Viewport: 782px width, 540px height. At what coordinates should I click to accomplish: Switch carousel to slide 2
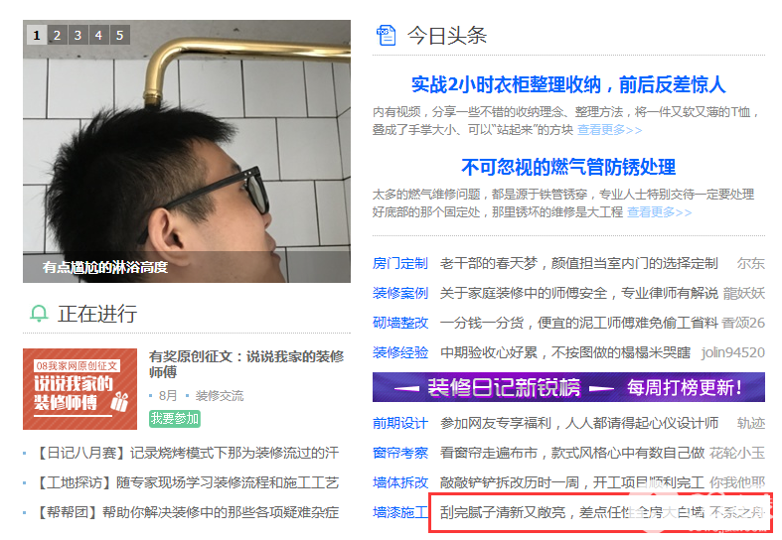[58, 36]
